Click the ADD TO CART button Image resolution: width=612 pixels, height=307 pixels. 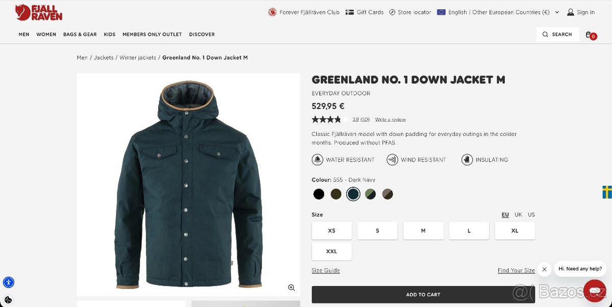point(423,294)
